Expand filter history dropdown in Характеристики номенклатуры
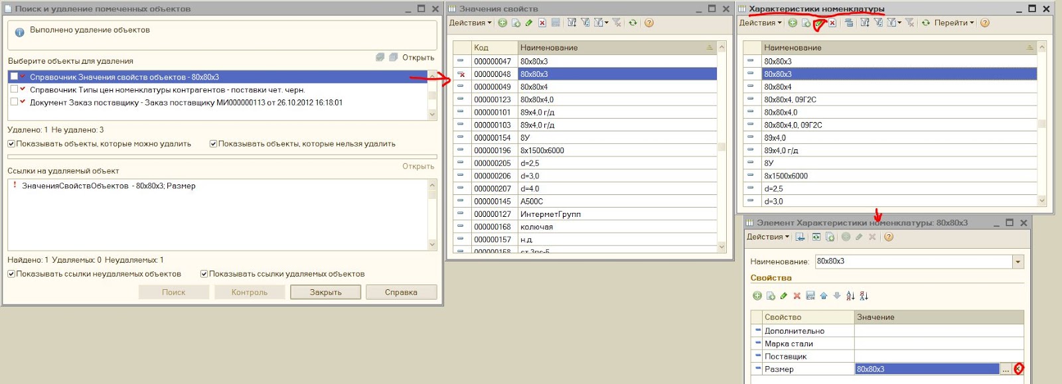 [x=899, y=23]
